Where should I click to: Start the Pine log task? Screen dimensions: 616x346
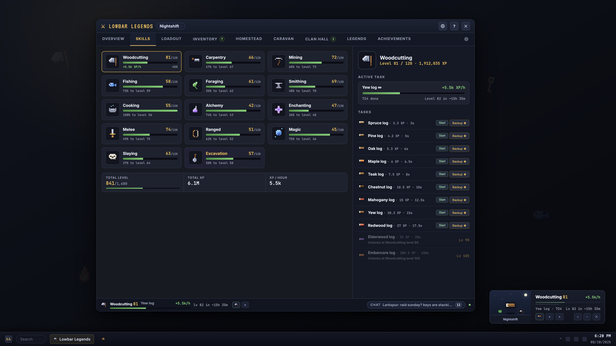click(x=442, y=136)
